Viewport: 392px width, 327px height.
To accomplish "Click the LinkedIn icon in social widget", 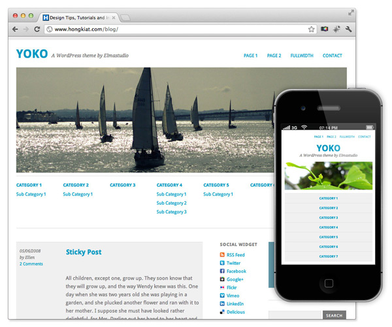I will click(222, 303).
